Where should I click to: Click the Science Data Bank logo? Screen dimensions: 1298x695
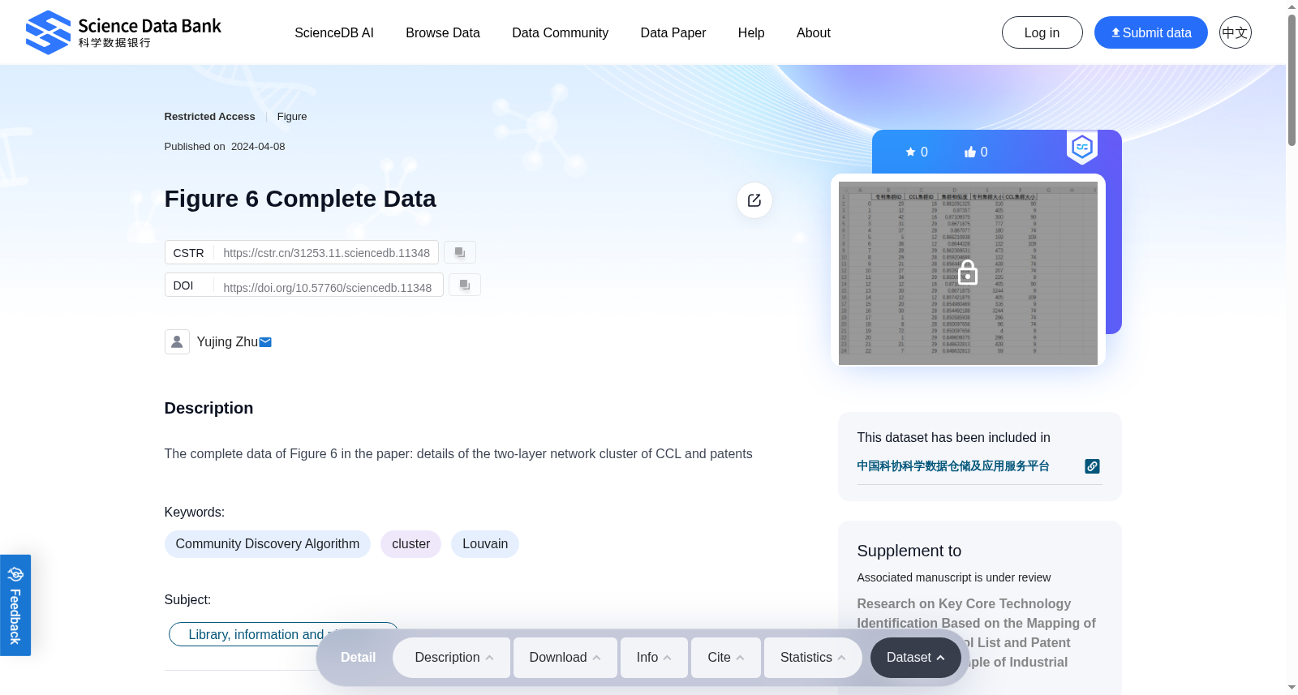point(123,32)
